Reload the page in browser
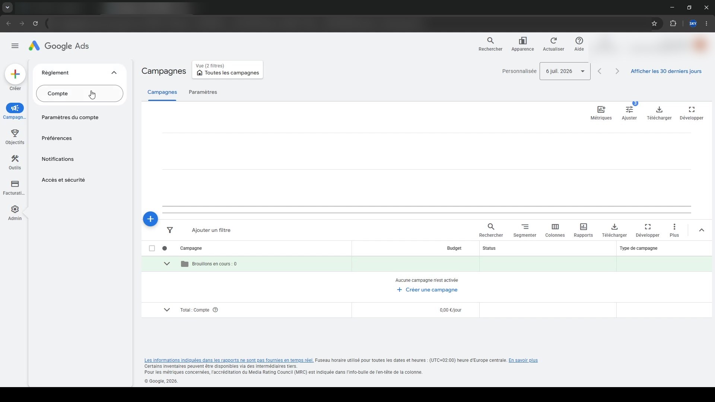 click(x=35, y=23)
